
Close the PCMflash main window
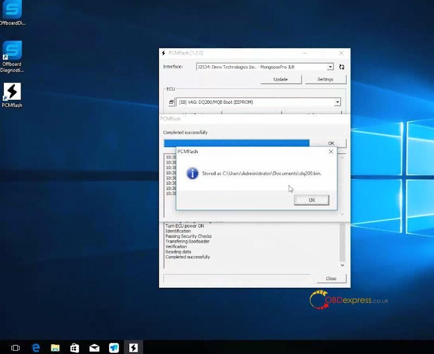pyautogui.click(x=341, y=53)
